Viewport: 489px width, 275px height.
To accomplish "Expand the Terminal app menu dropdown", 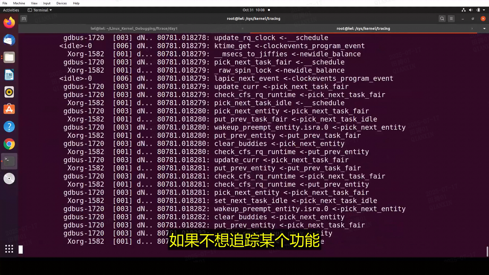I will (x=40, y=10).
